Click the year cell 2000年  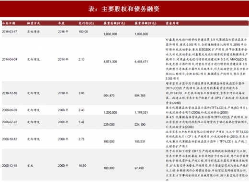pos(63,166)
